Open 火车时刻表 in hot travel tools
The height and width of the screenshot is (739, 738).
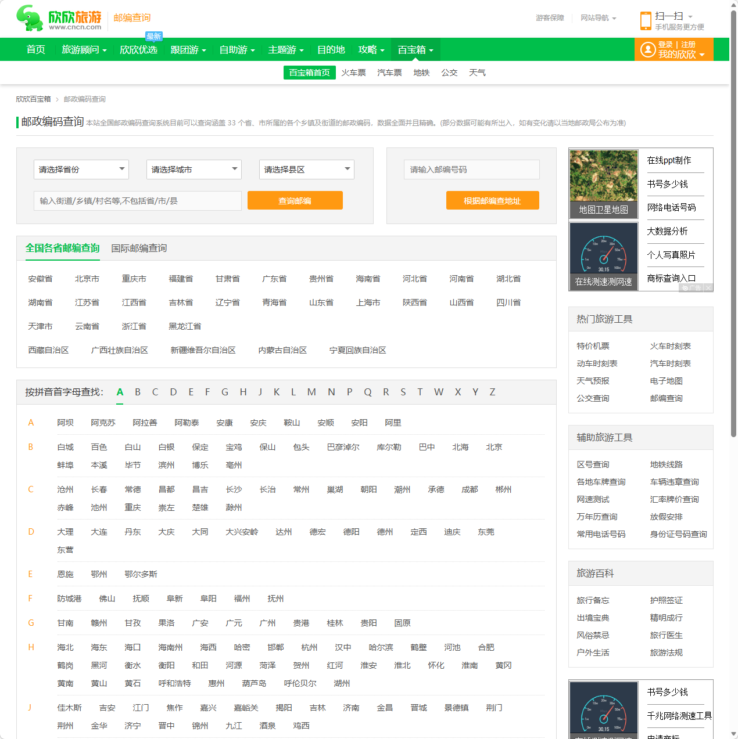click(x=671, y=345)
